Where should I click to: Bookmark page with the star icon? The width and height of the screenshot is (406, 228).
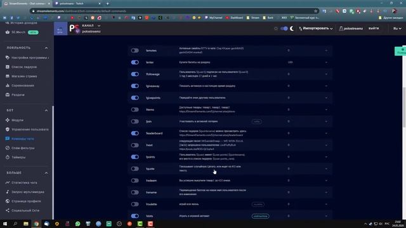pyautogui.click(x=316, y=11)
